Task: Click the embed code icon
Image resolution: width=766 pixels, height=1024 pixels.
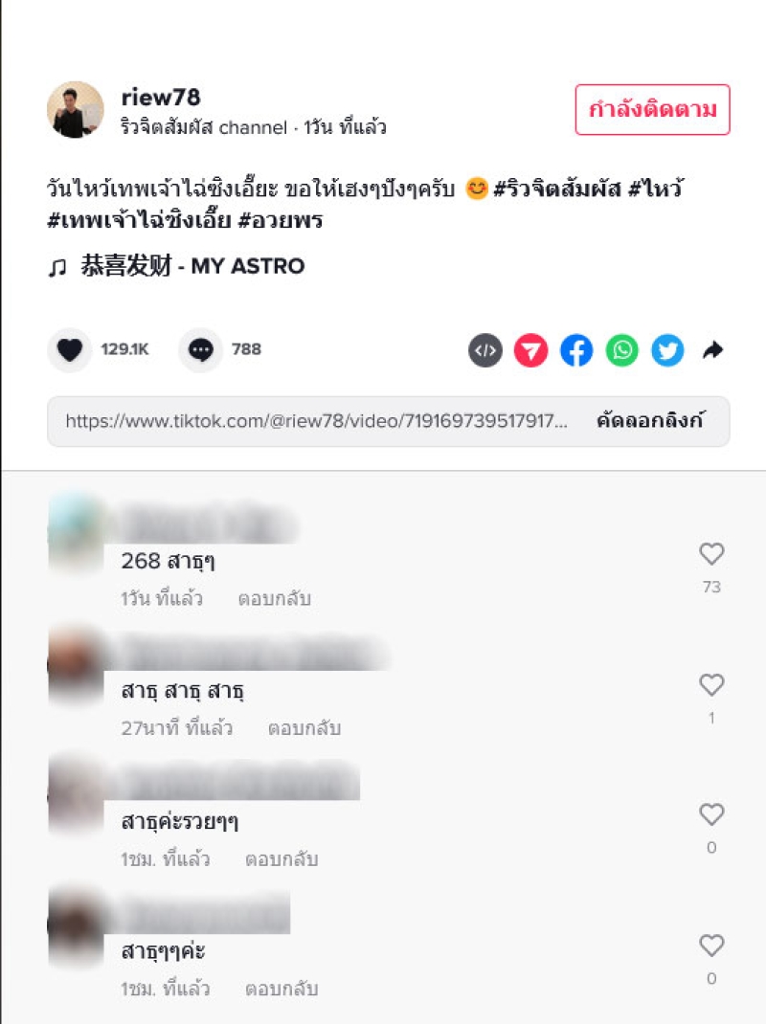Action: click(x=484, y=350)
